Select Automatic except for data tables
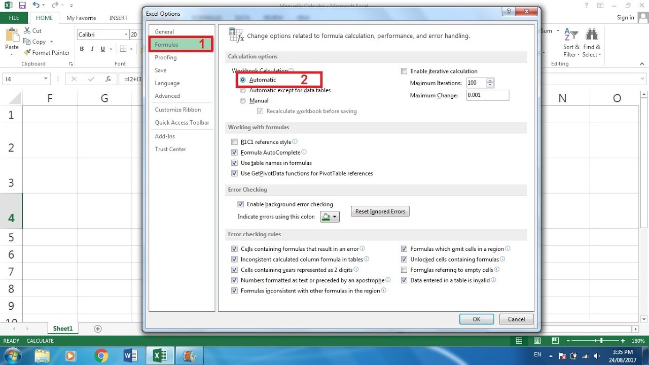The height and width of the screenshot is (365, 649). [x=243, y=90]
